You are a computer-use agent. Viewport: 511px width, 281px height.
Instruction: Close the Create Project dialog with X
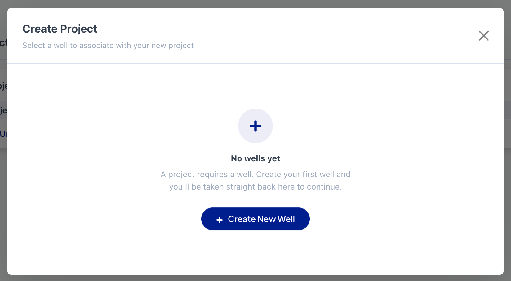(x=483, y=36)
